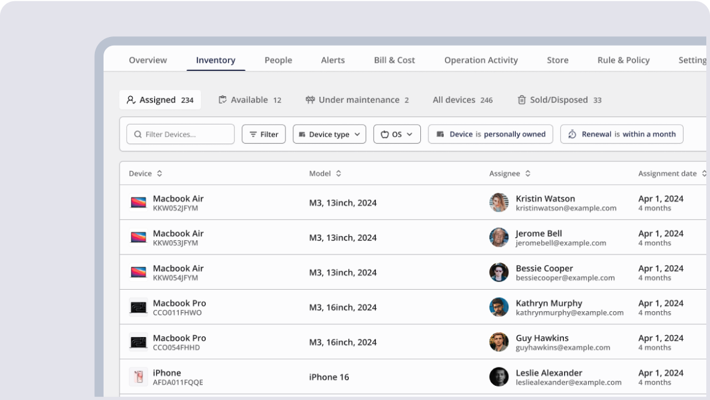The width and height of the screenshot is (710, 400).
Task: Toggle the personally owned device filter chip
Action: tap(491, 134)
